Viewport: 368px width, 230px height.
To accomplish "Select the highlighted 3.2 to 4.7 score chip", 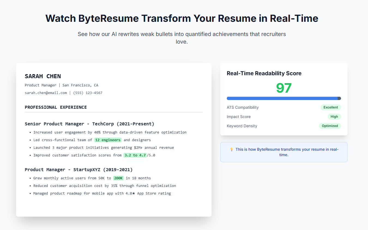I will tap(135, 155).
